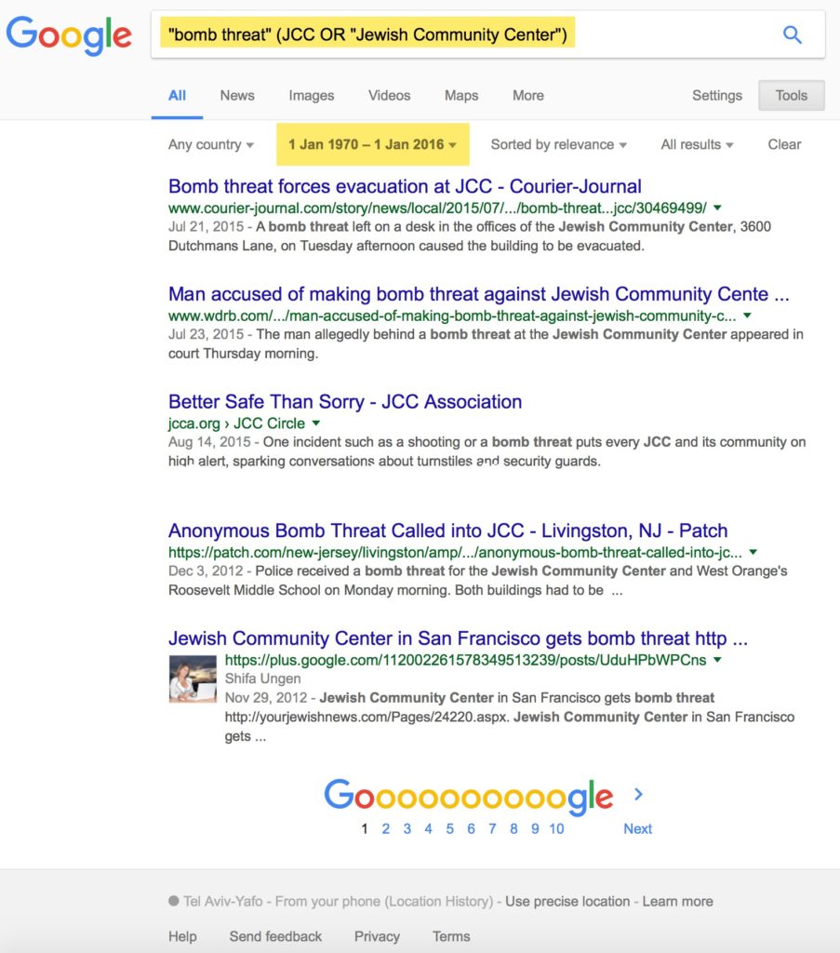Click the plus.google.com green URL
Screen dimensions: 840x953
[x=465, y=660]
